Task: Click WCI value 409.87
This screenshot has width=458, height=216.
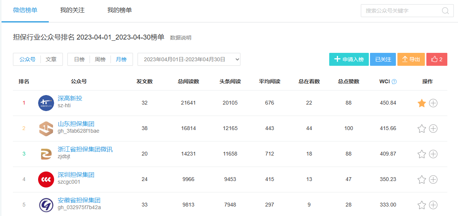Action: (388, 154)
